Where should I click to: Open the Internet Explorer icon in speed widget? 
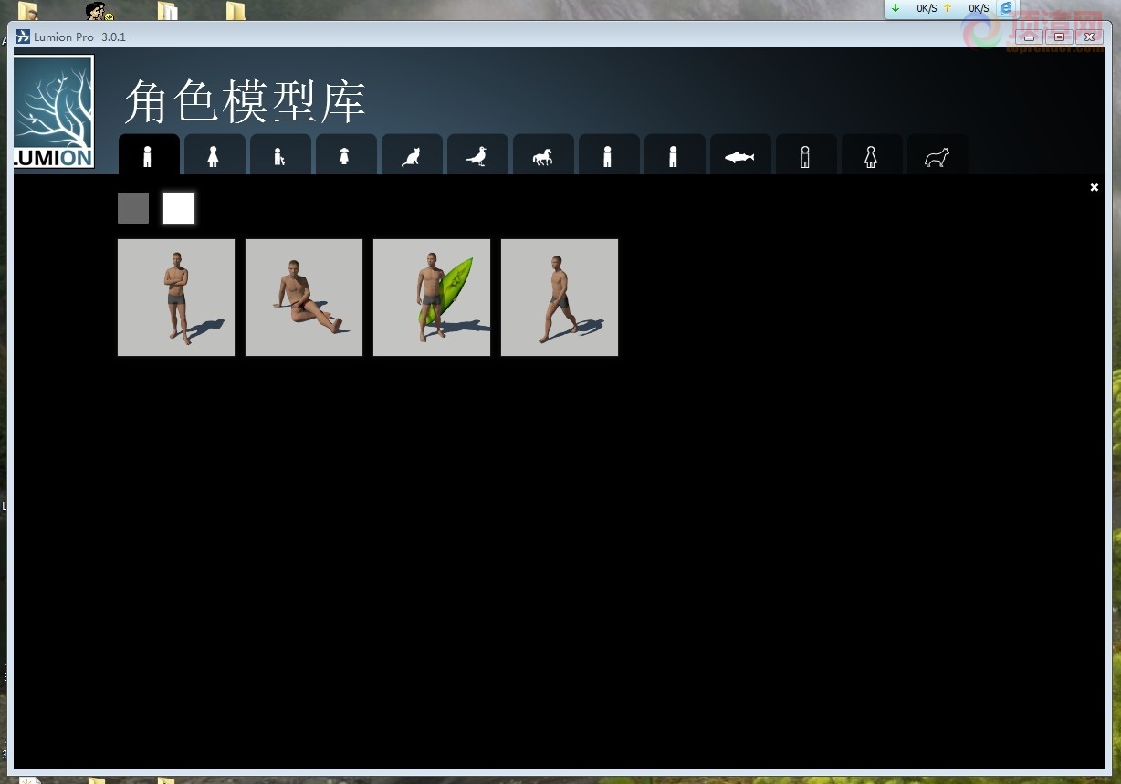tap(1006, 8)
